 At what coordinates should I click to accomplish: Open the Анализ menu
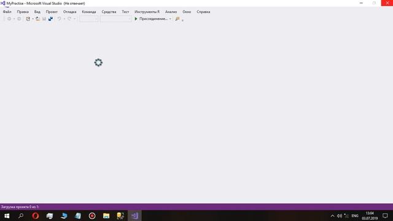point(171,12)
